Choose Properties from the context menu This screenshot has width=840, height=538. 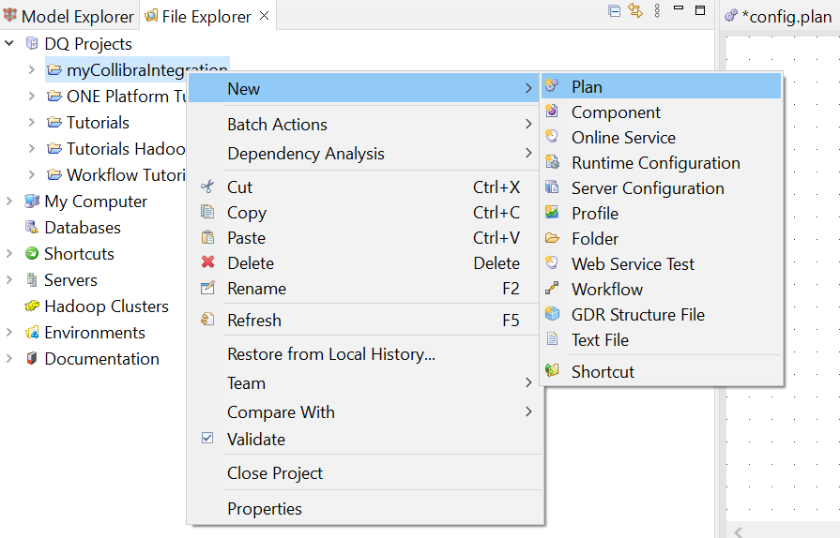(265, 509)
